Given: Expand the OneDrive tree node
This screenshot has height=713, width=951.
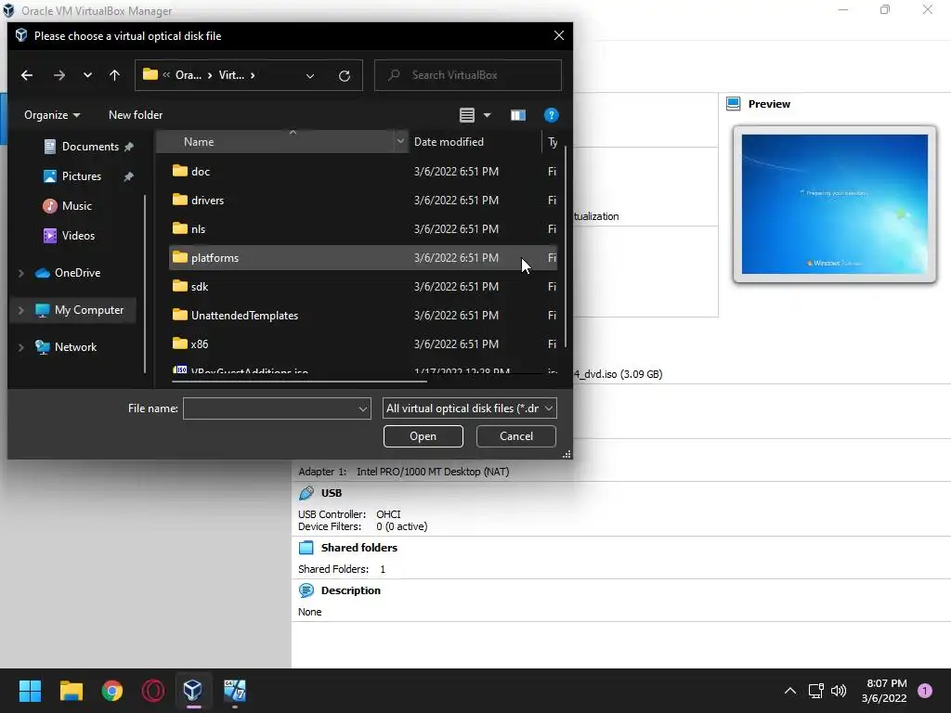Looking at the screenshot, I should pos(21,274).
